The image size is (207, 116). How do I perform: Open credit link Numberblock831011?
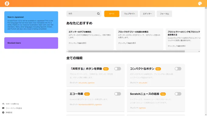[x=86, y=104]
